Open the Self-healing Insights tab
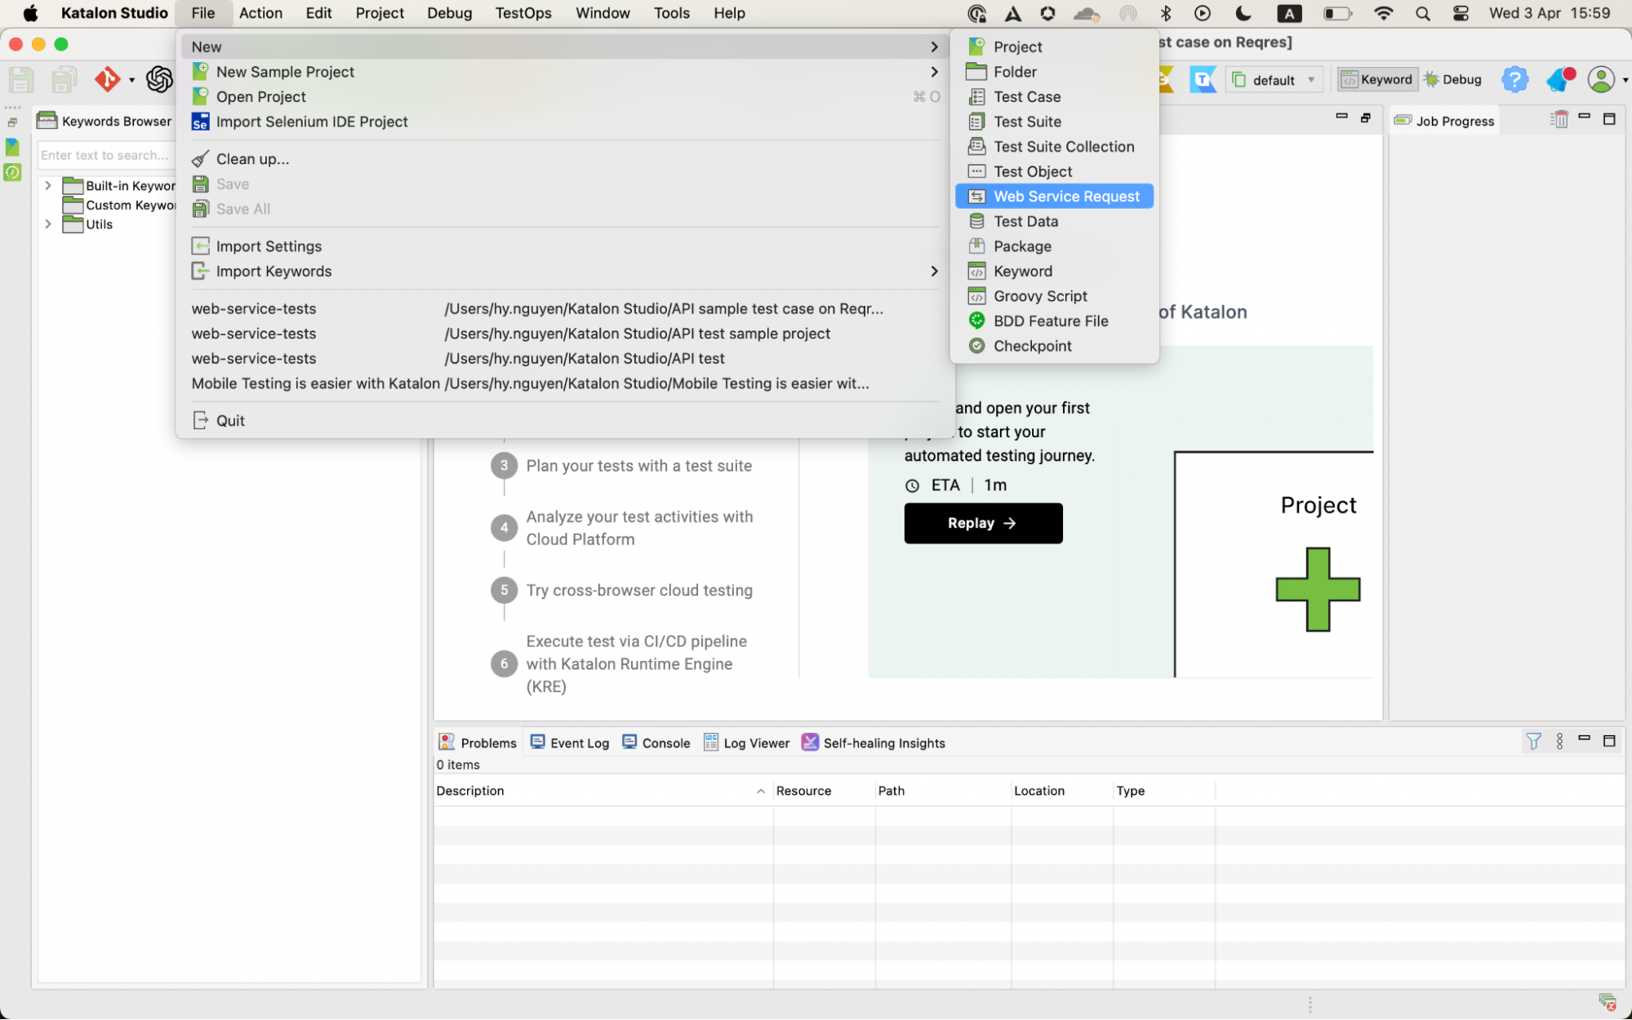The image size is (1632, 1020). (x=873, y=742)
